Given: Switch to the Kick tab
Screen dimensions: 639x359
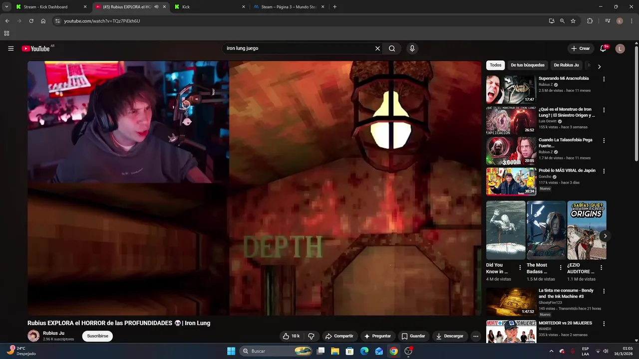Looking at the screenshot, I should coord(209,7).
